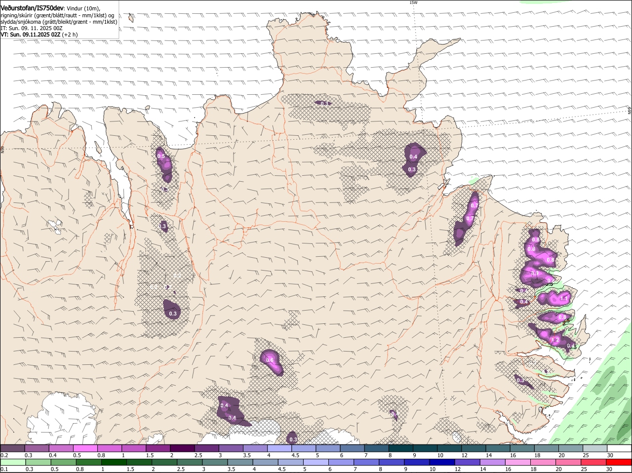Screen dimensions: 632x473
Task: Pick the 4.5 swatch in lower rain legend
Action: pos(290,463)
